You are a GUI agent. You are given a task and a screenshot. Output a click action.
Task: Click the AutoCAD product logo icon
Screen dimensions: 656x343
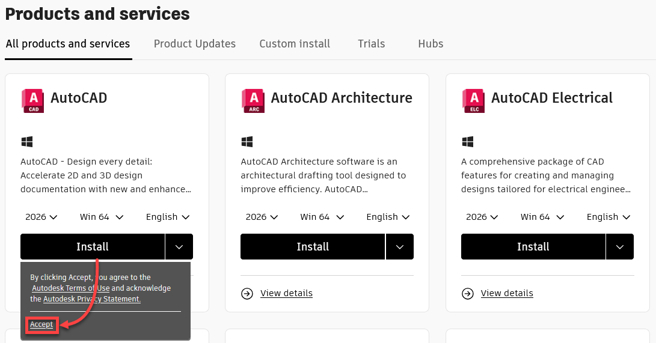pyautogui.click(x=32, y=101)
